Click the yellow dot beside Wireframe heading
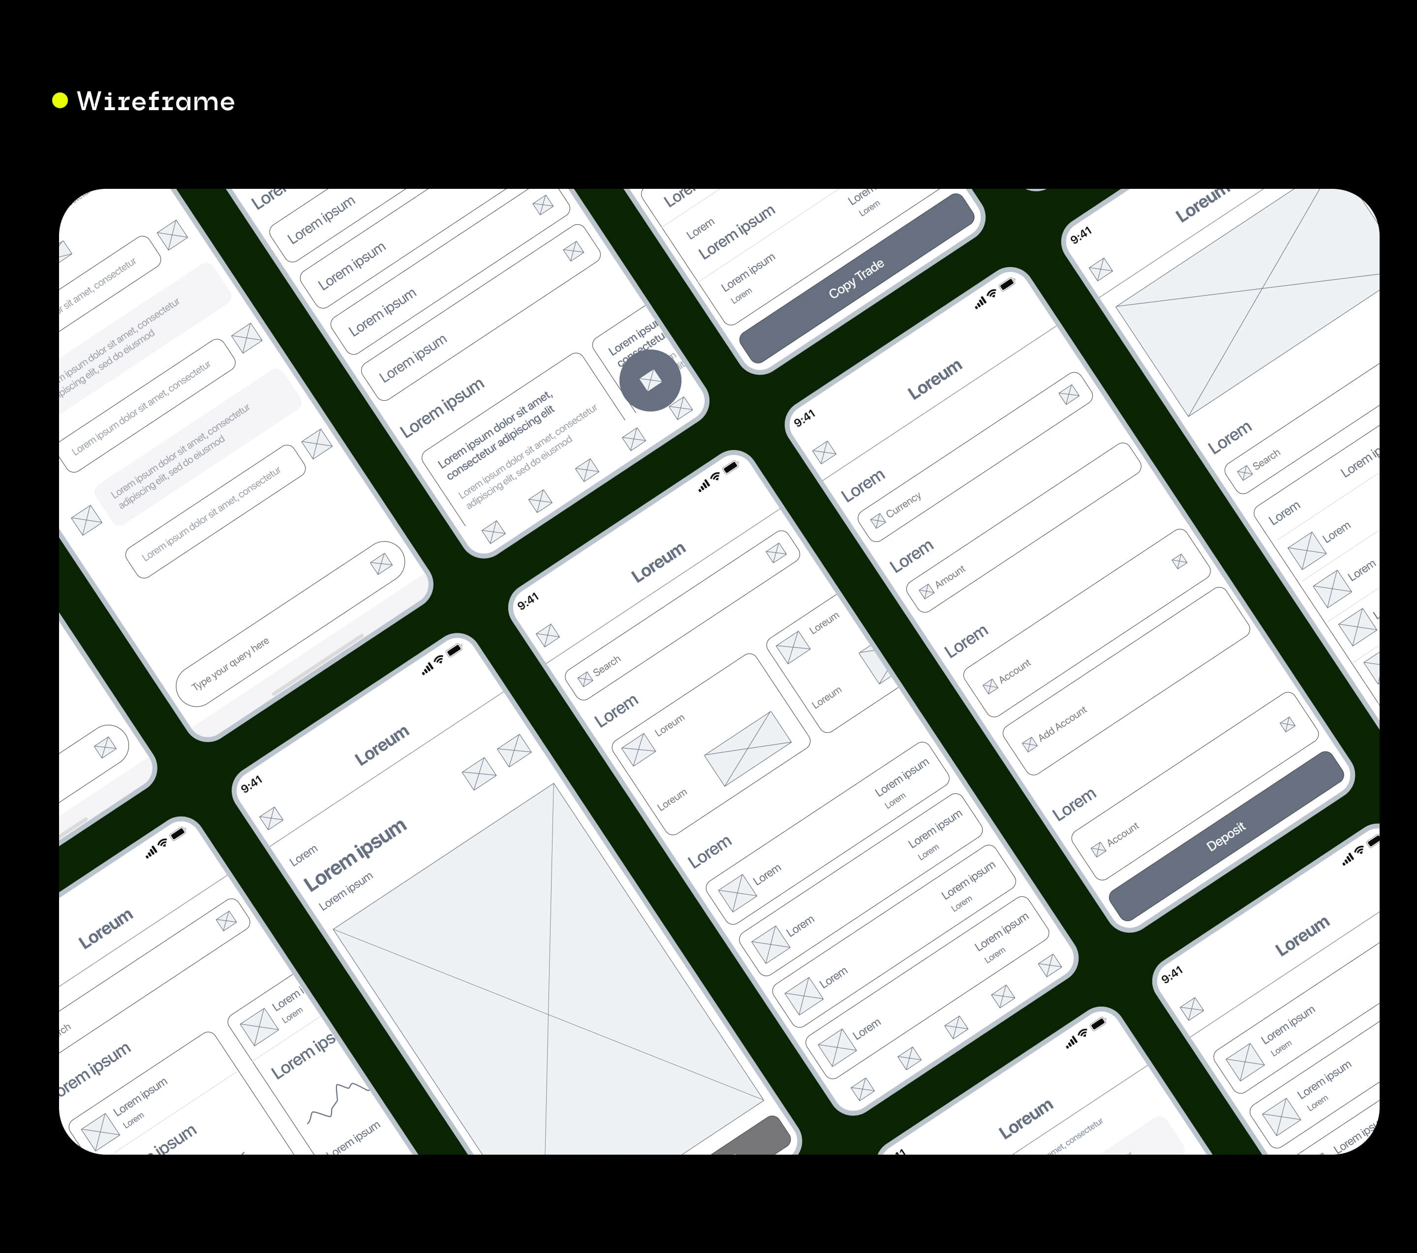The image size is (1417, 1253). [61, 100]
